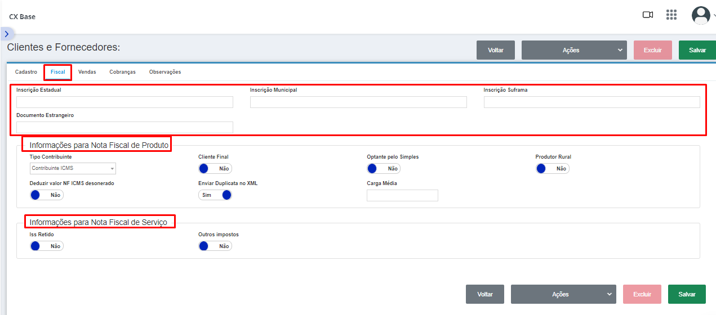
Task: Toggle Iss Retido switch
Action: click(x=46, y=246)
